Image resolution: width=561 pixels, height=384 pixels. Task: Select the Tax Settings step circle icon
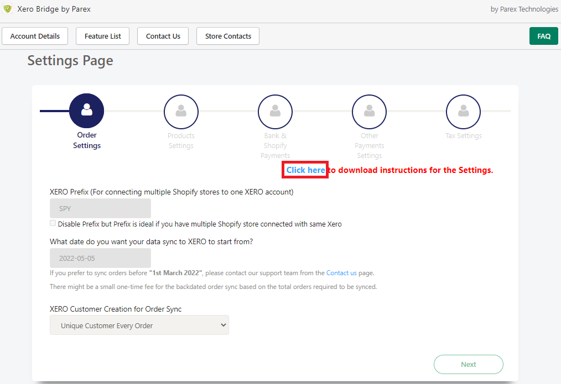463,112
